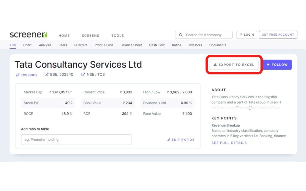Jump to the Quarters section

click(x=81, y=45)
